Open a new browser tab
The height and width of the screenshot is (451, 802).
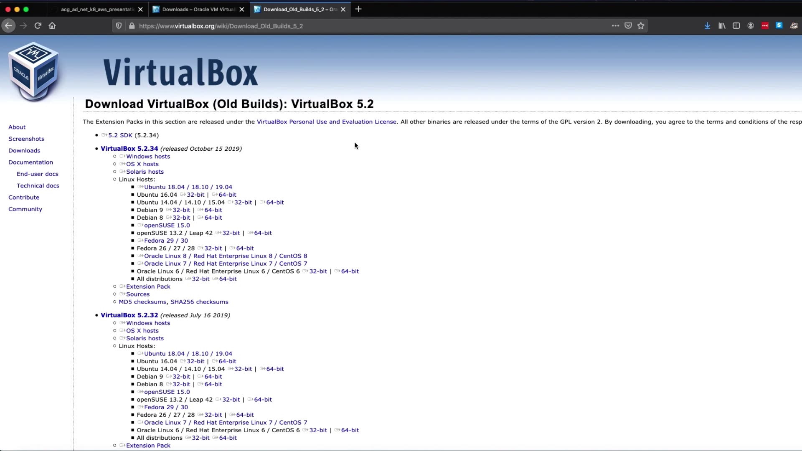(358, 9)
